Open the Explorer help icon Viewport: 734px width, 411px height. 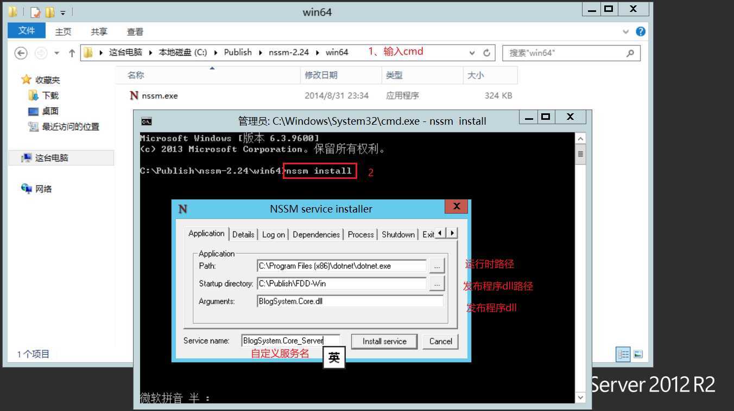pos(641,31)
